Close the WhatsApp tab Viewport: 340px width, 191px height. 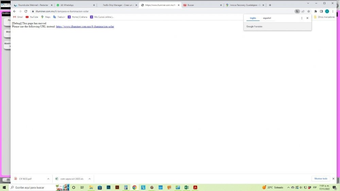tap(94, 5)
